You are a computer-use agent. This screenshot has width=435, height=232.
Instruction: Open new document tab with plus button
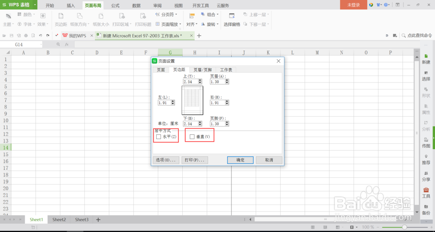(199, 36)
